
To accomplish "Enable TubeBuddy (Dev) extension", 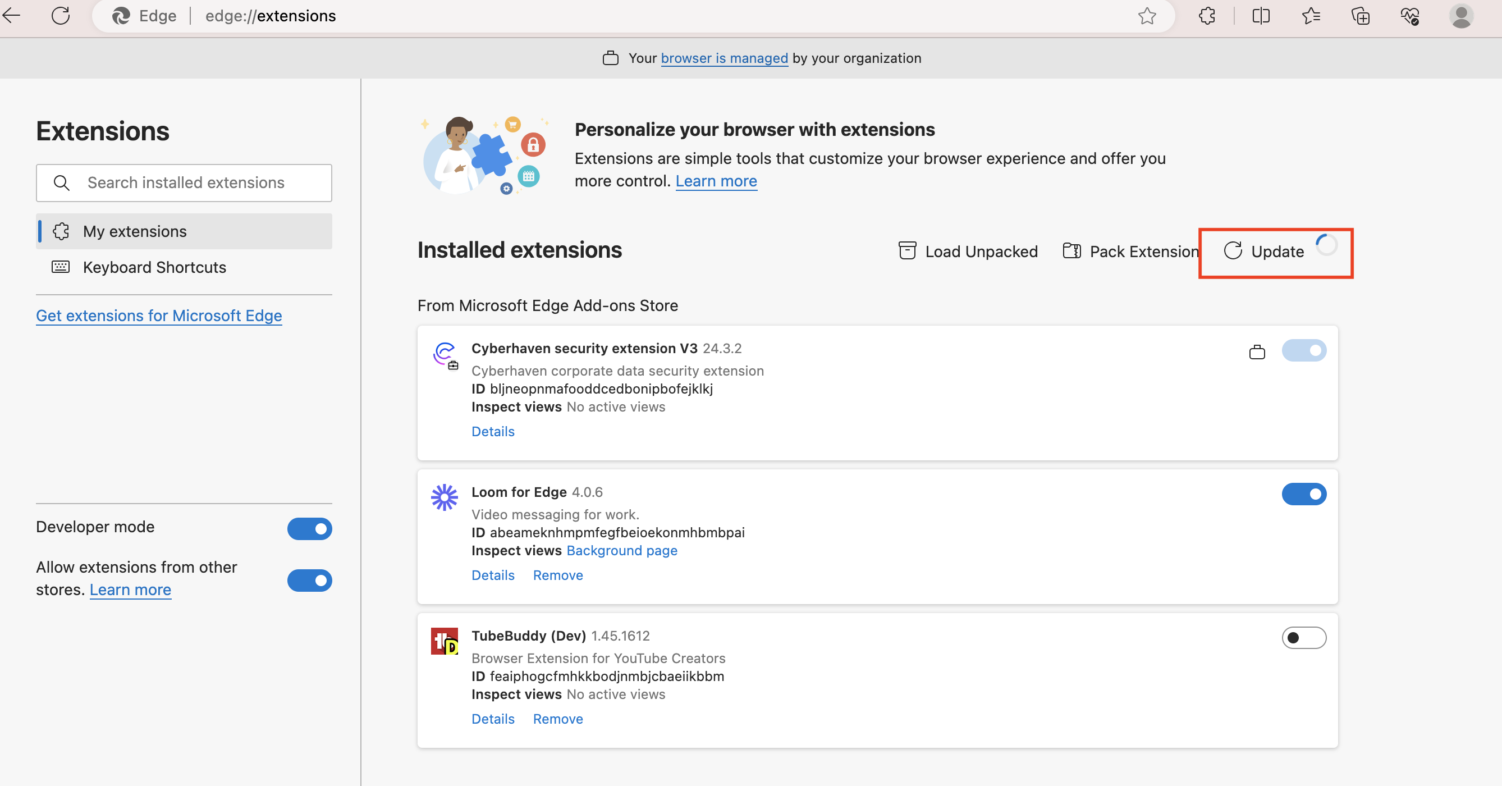I will (x=1304, y=638).
